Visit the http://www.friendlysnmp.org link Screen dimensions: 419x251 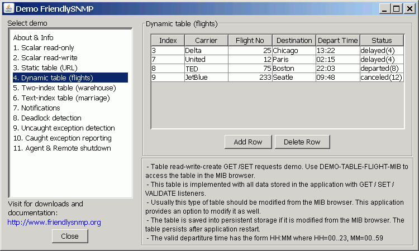click(54, 222)
